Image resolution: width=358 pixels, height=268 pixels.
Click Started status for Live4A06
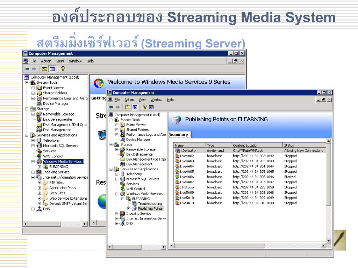pyautogui.click(x=290, y=177)
